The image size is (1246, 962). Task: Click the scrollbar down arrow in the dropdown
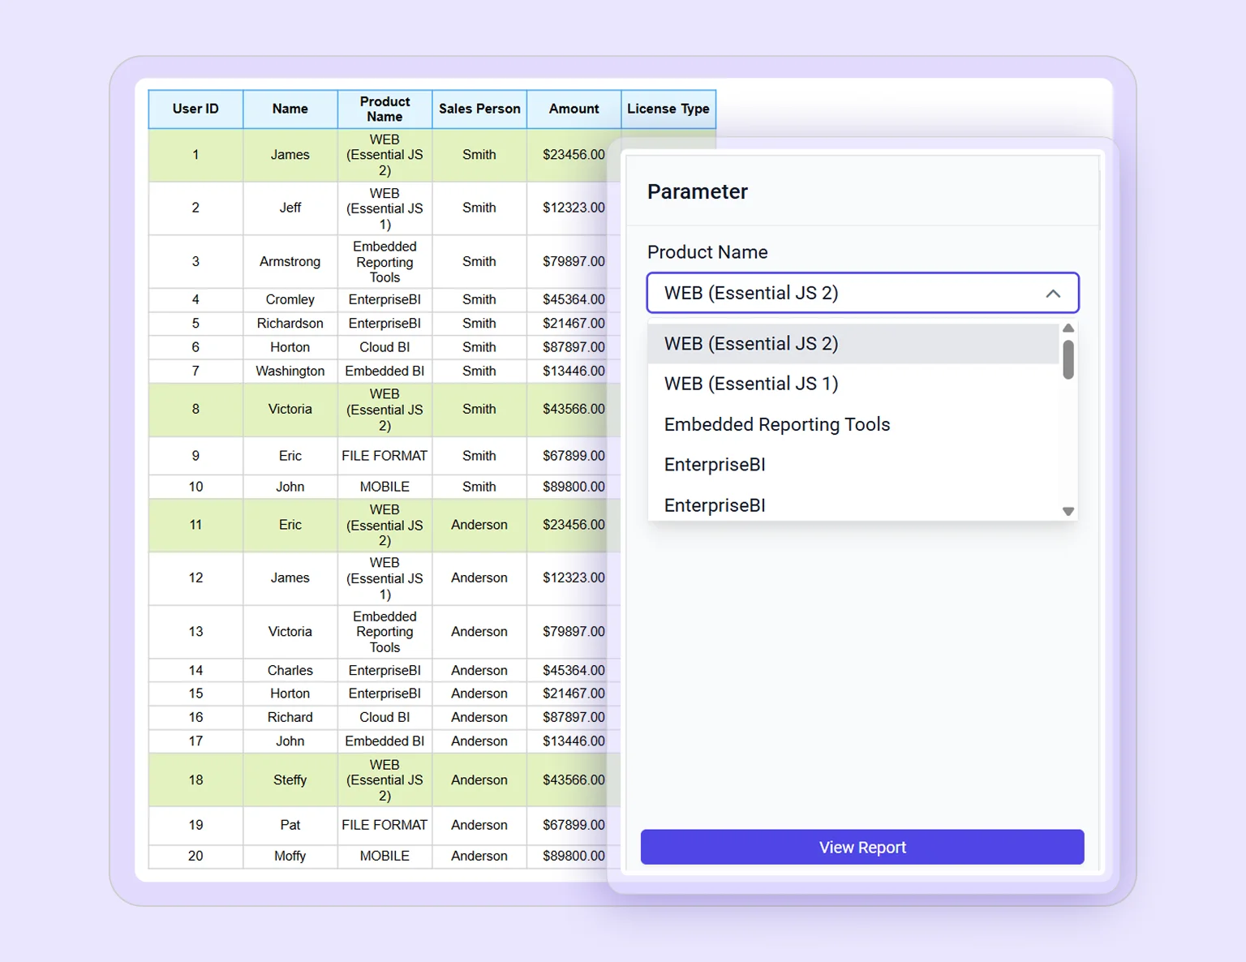click(x=1068, y=511)
